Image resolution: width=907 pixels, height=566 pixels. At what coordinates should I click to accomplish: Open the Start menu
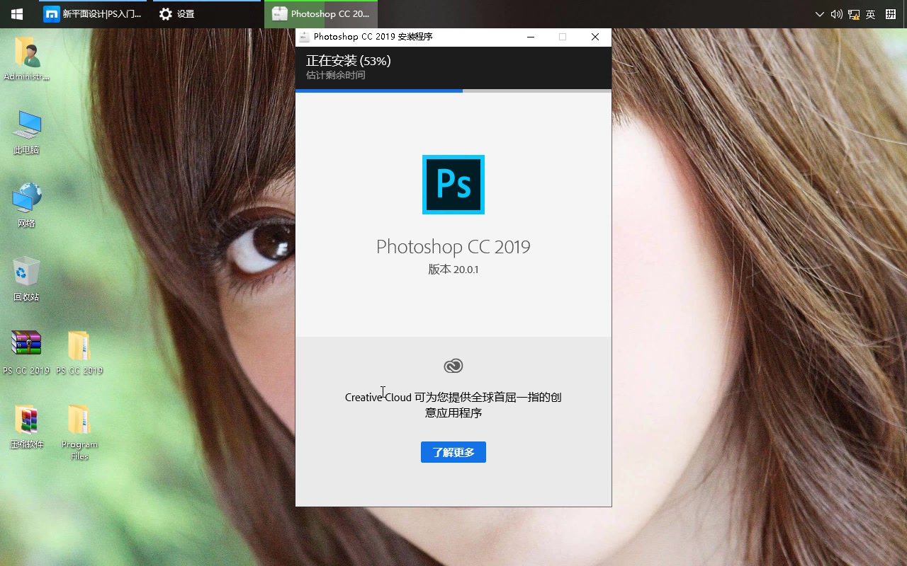pyautogui.click(x=16, y=14)
